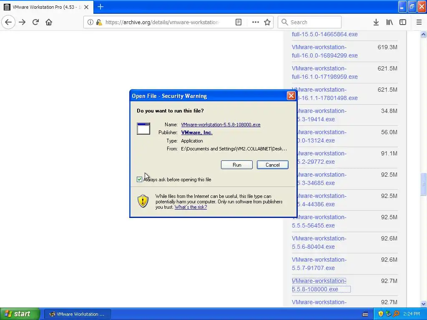This screenshot has height=320, width=427.
Task: Toggle reader view icon
Action: click(x=239, y=22)
